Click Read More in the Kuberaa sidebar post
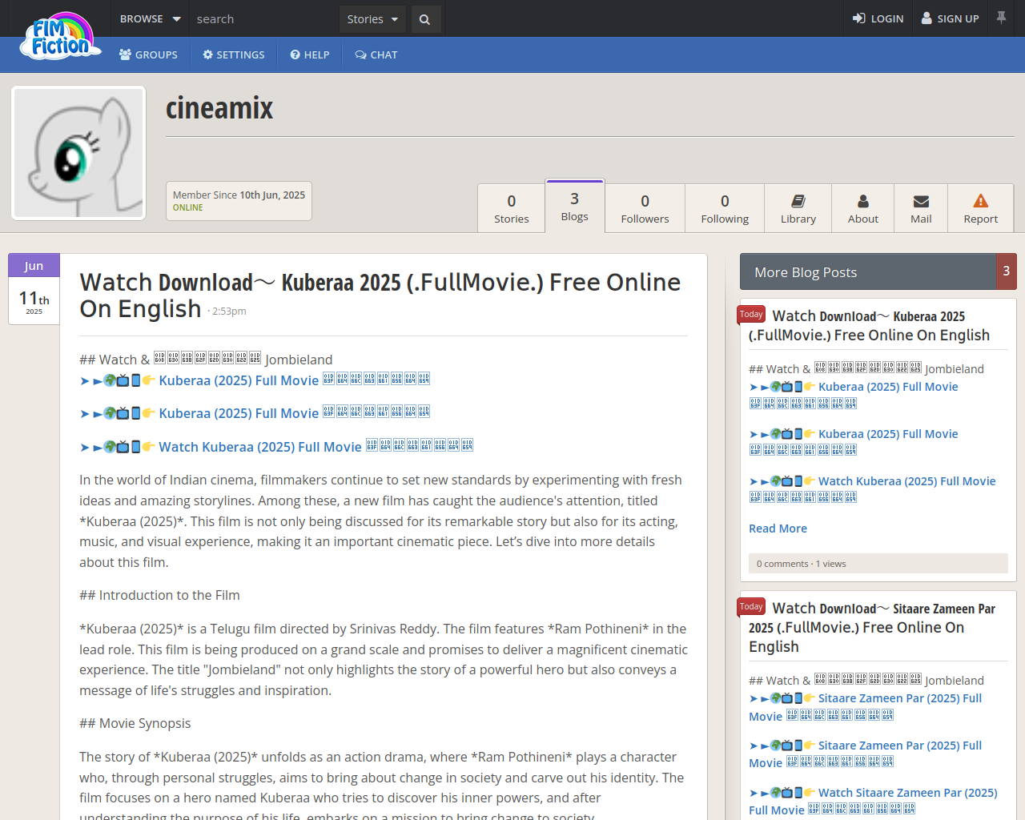 [x=778, y=529]
